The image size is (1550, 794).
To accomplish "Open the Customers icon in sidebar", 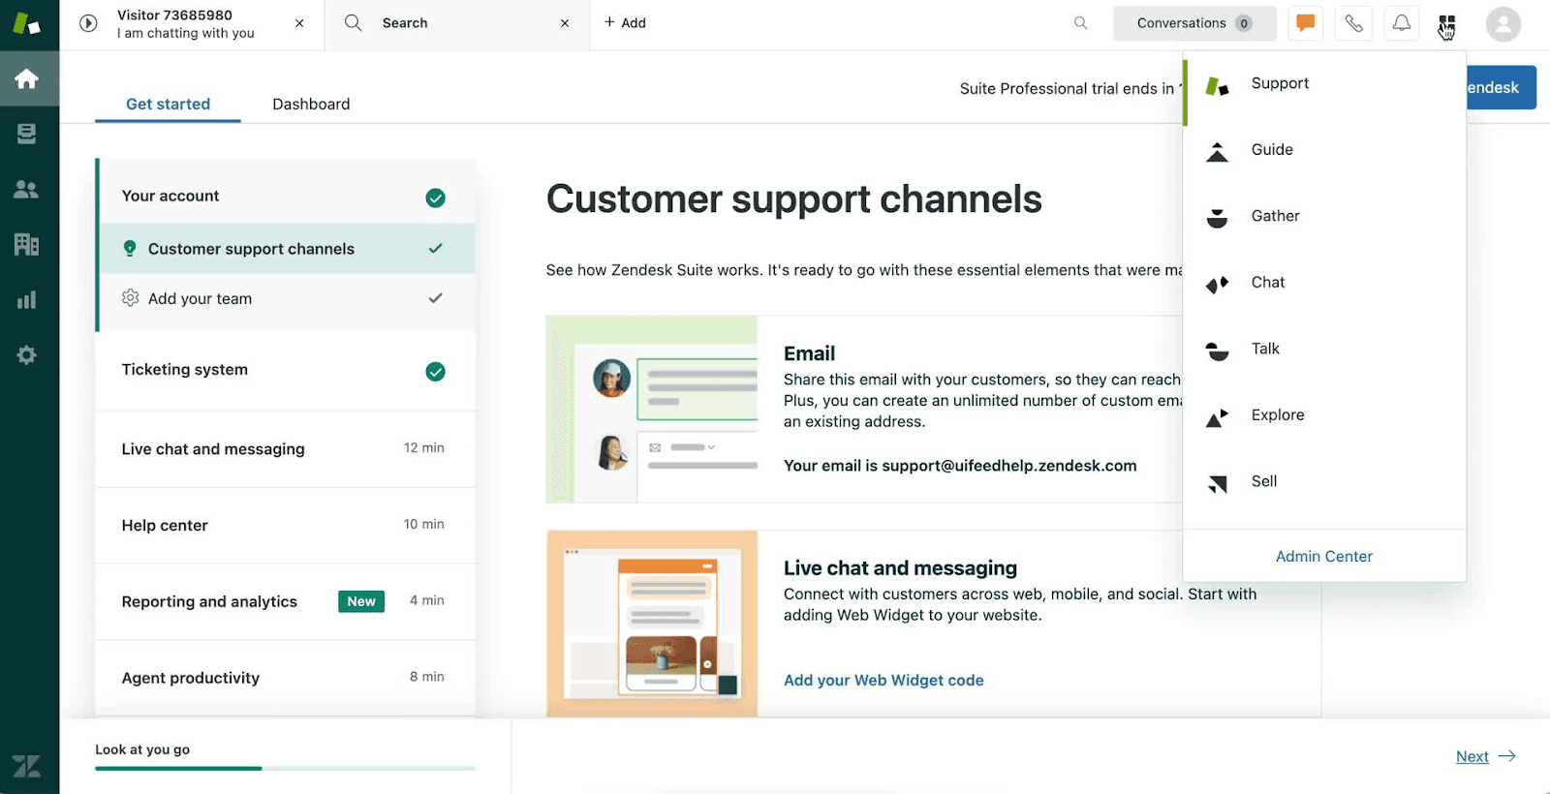I will click(27, 189).
